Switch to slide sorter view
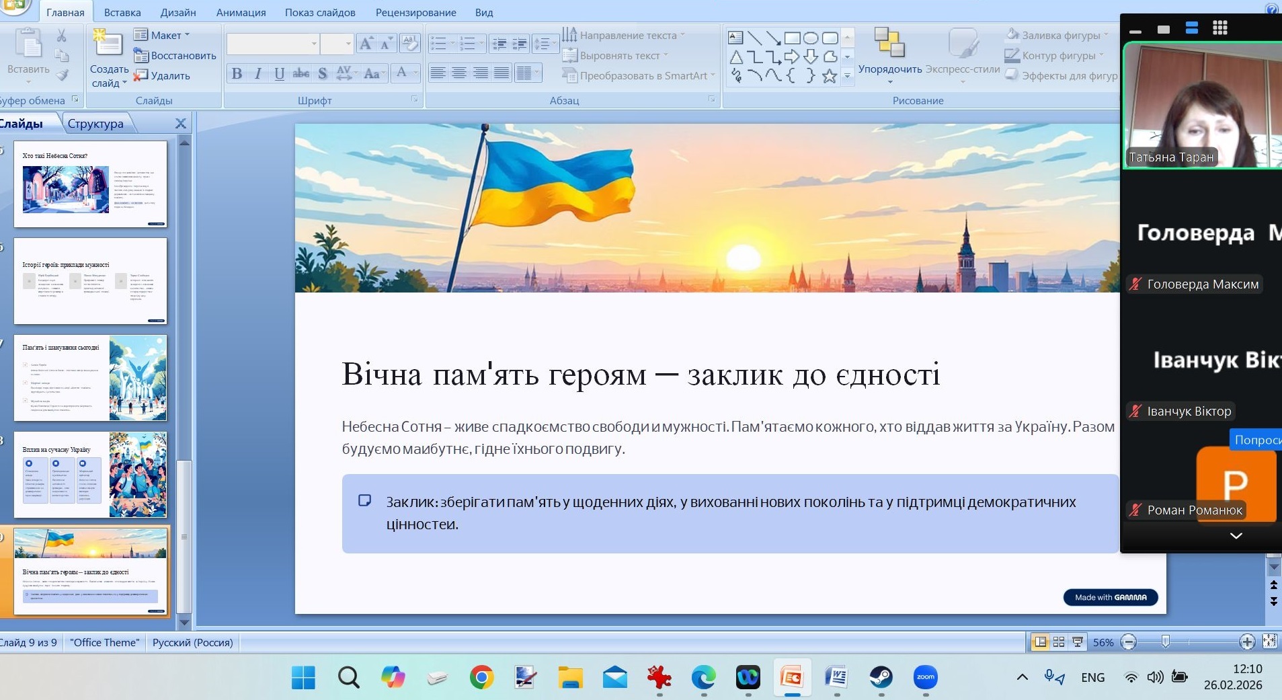The height and width of the screenshot is (700, 1282). 1059,642
